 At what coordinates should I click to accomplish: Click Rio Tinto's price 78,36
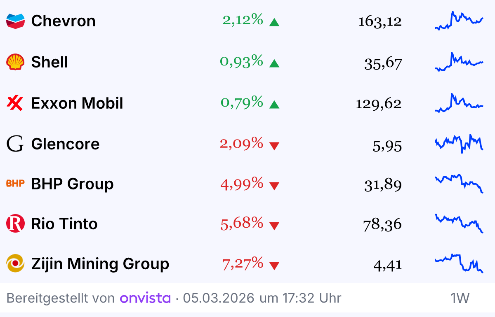coord(382,225)
